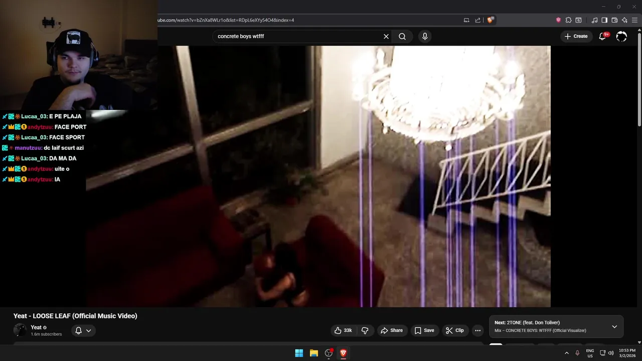Viewport: 642px width, 361px height.
Task: Save the video to a playlist
Action: pyautogui.click(x=424, y=330)
